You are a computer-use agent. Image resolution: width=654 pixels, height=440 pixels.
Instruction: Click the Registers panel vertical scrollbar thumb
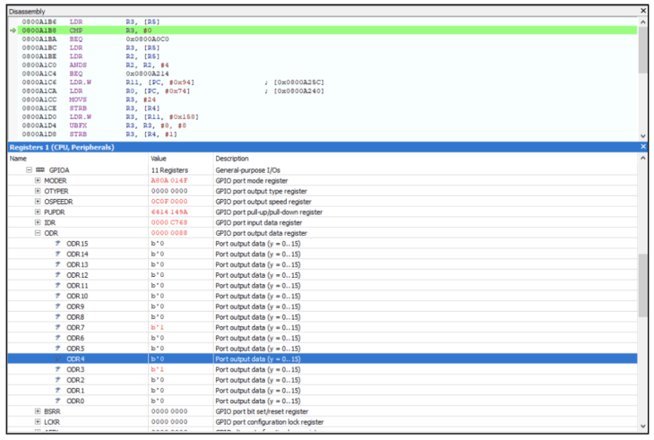click(642, 285)
